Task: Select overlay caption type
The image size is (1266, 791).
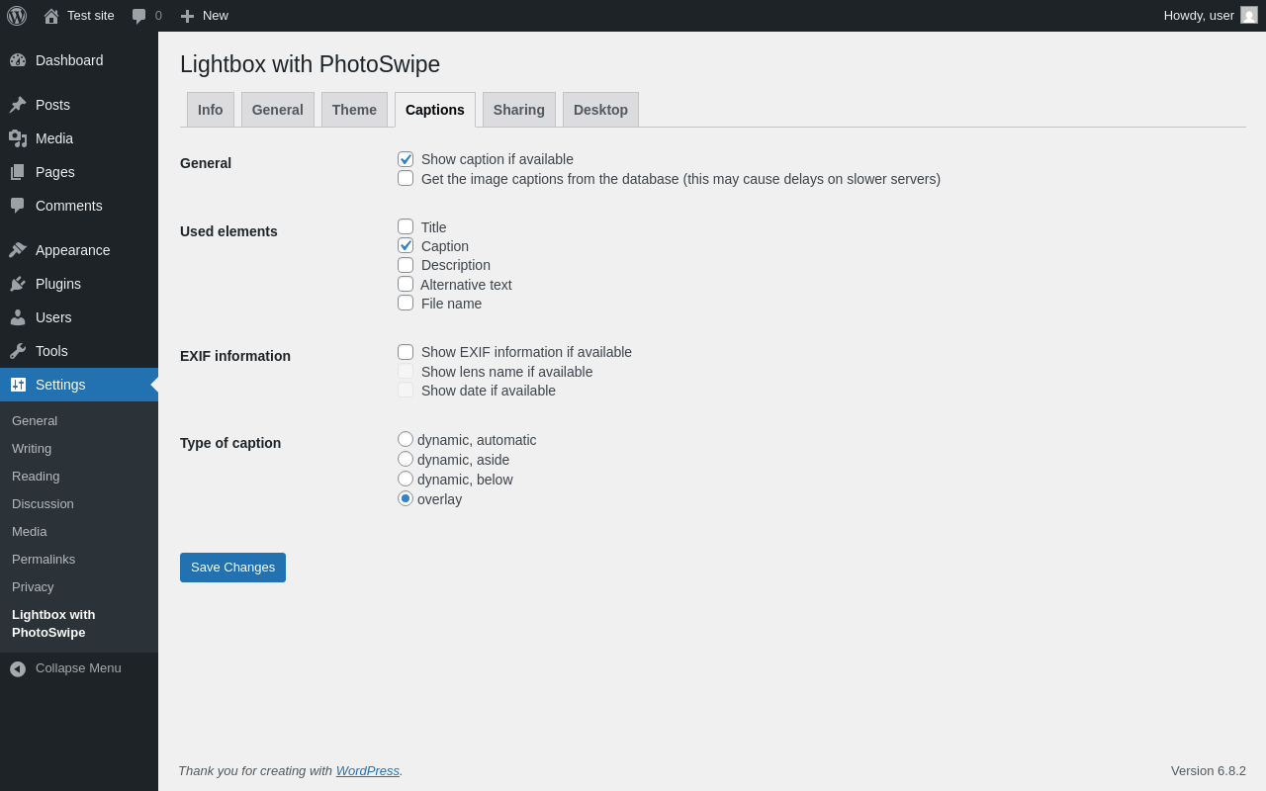Action: point(406,498)
